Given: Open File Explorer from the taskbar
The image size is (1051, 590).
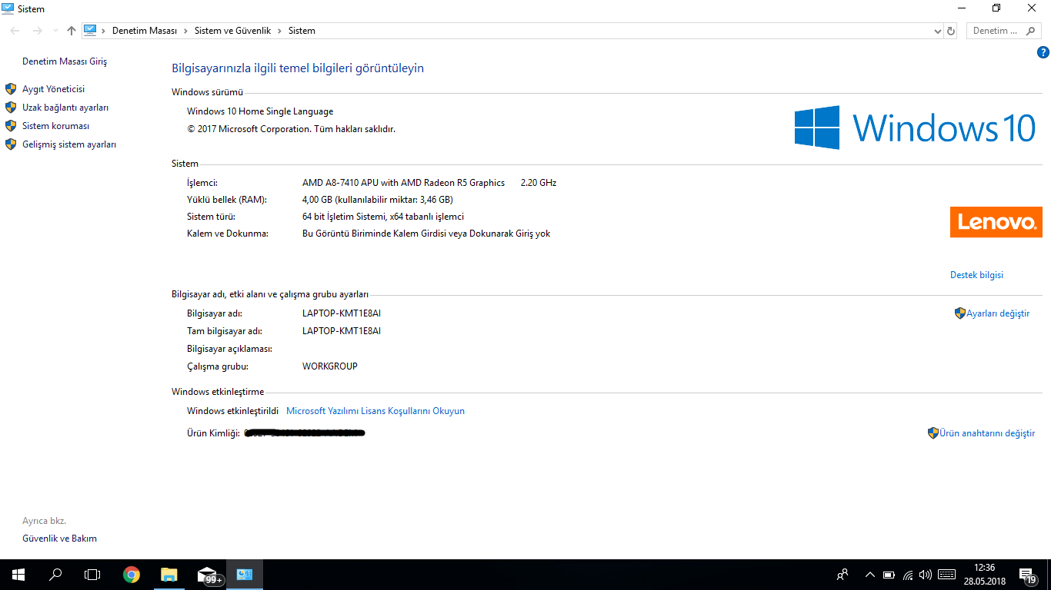Looking at the screenshot, I should (x=168, y=575).
